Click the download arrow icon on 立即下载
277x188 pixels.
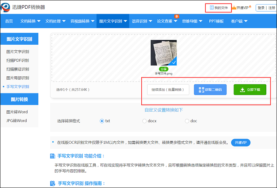(x=242, y=90)
